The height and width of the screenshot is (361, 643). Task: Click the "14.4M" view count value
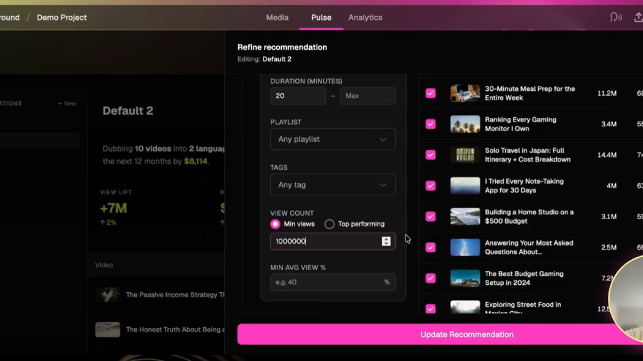(x=607, y=155)
